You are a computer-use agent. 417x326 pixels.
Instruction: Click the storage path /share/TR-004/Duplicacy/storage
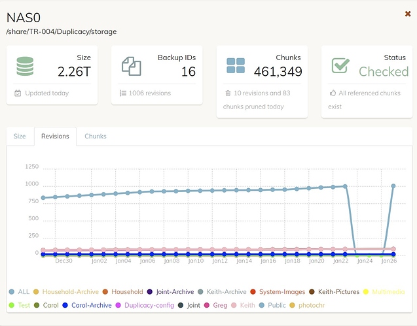click(62, 31)
